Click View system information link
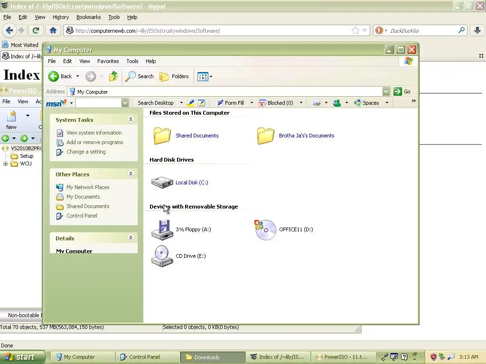The height and width of the screenshot is (364, 486). coord(94,133)
